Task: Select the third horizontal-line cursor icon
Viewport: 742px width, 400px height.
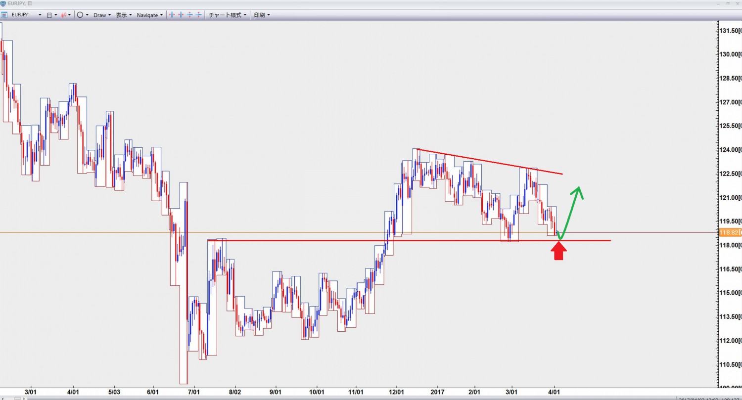Action: [189, 15]
